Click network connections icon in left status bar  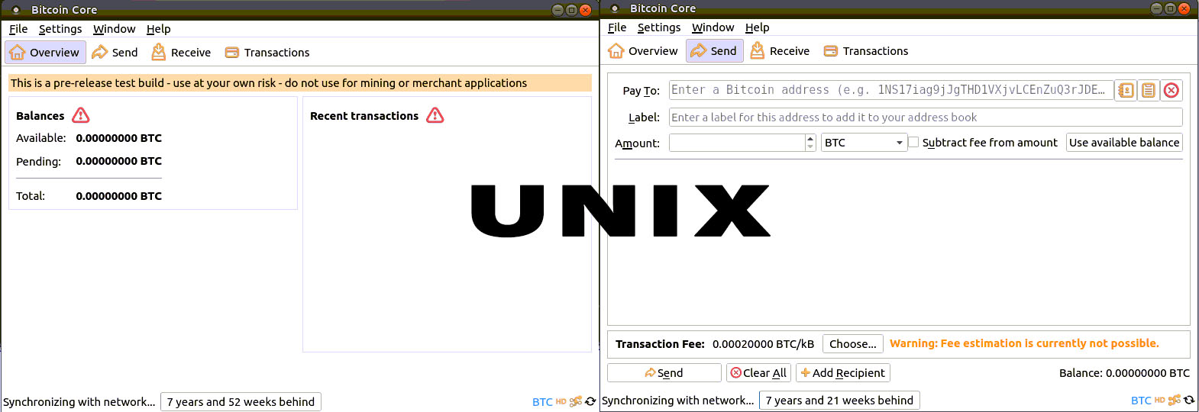coord(576,401)
